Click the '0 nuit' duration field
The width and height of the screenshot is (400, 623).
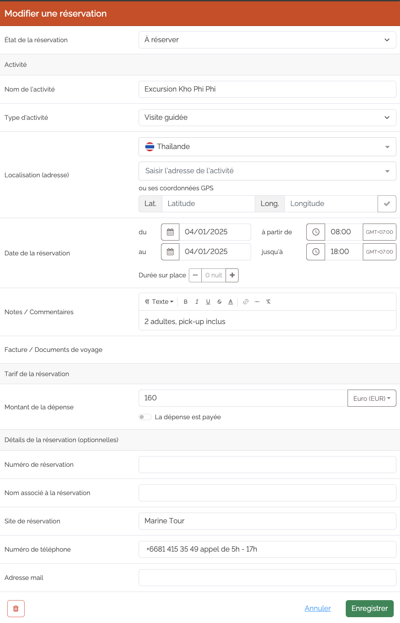tap(213, 275)
